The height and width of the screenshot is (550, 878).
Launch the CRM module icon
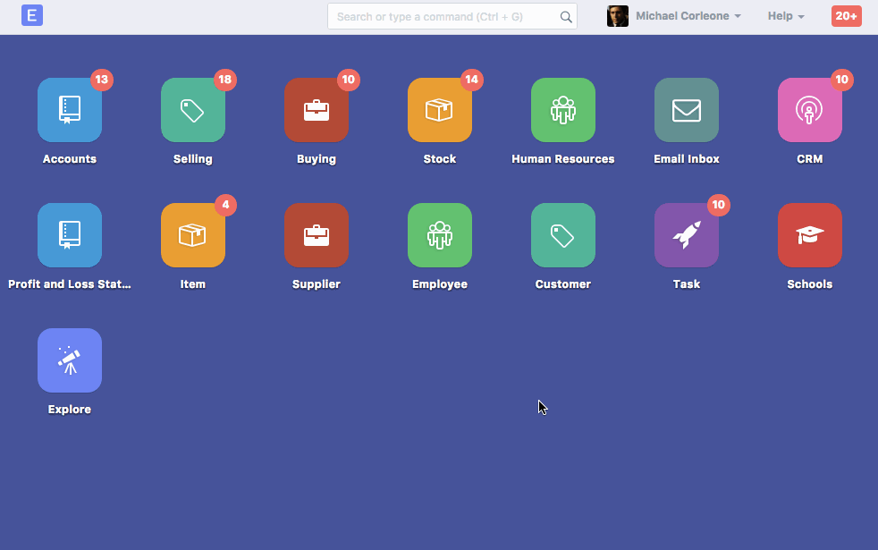810,110
